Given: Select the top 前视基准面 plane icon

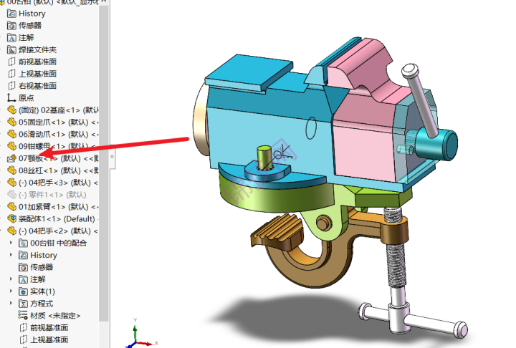Looking at the screenshot, I should coord(11,62).
